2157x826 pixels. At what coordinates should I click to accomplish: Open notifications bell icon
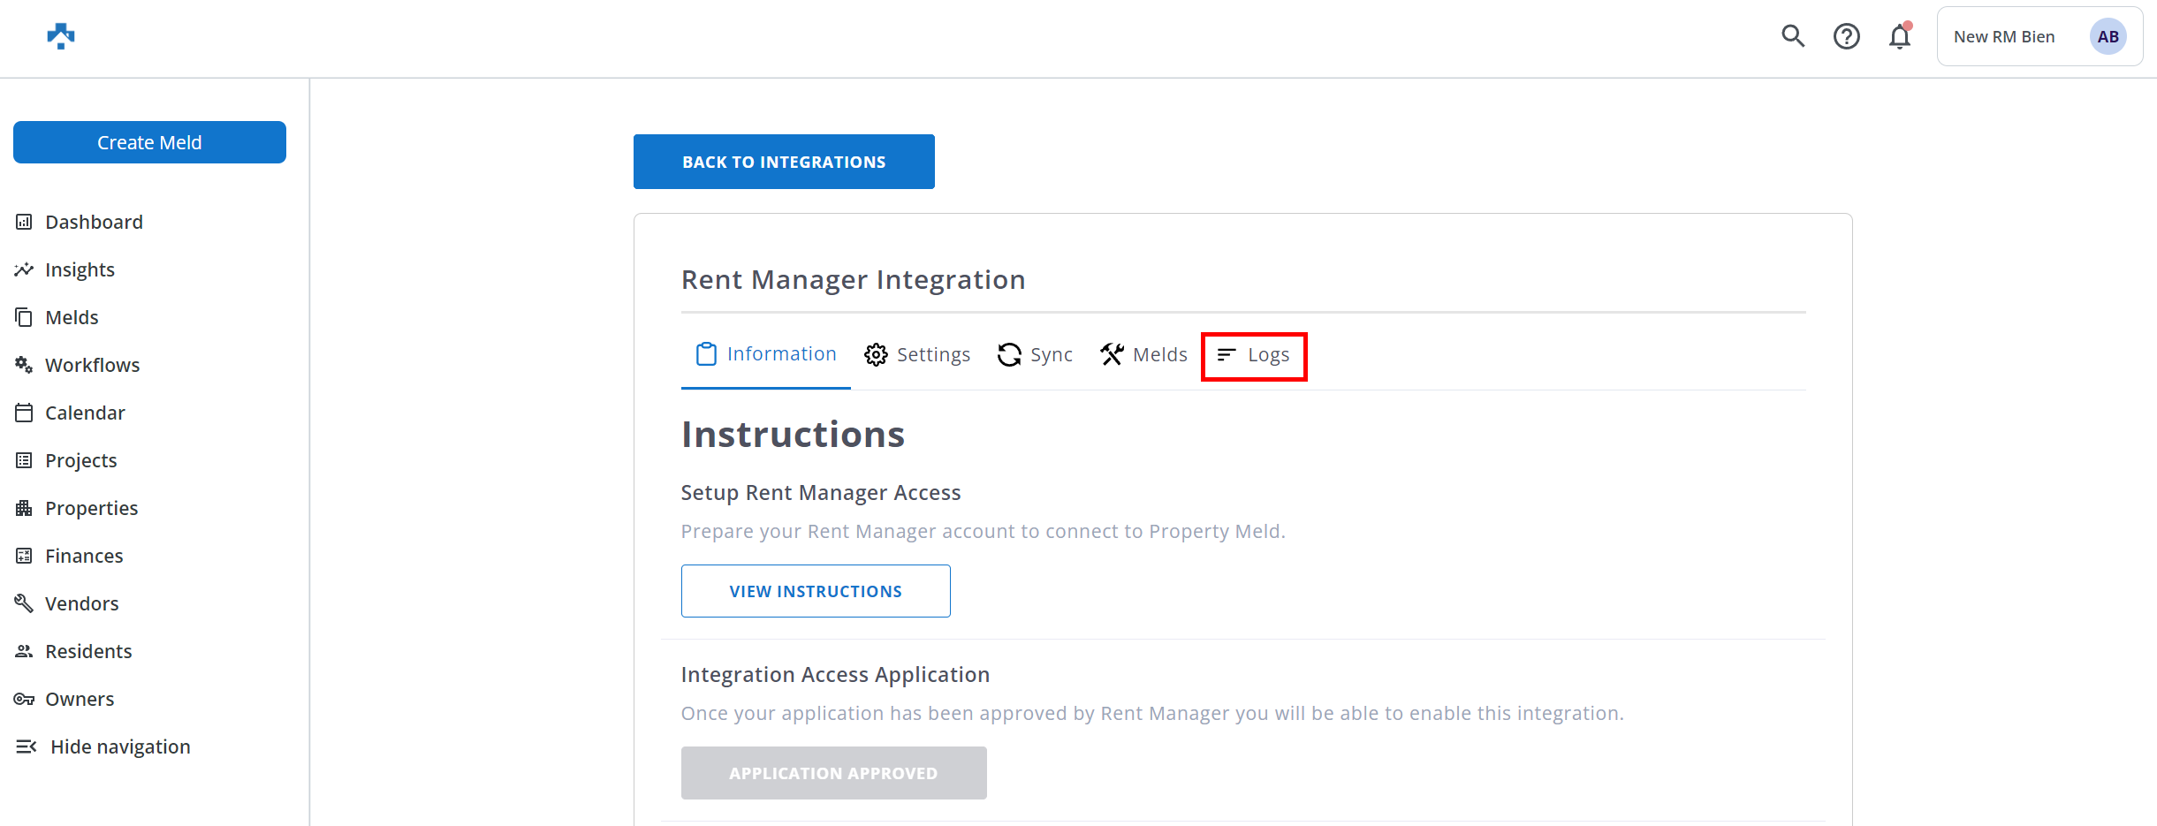[x=1899, y=36]
